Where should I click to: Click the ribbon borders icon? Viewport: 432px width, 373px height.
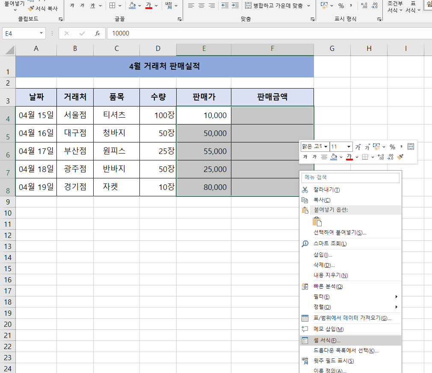point(112,6)
